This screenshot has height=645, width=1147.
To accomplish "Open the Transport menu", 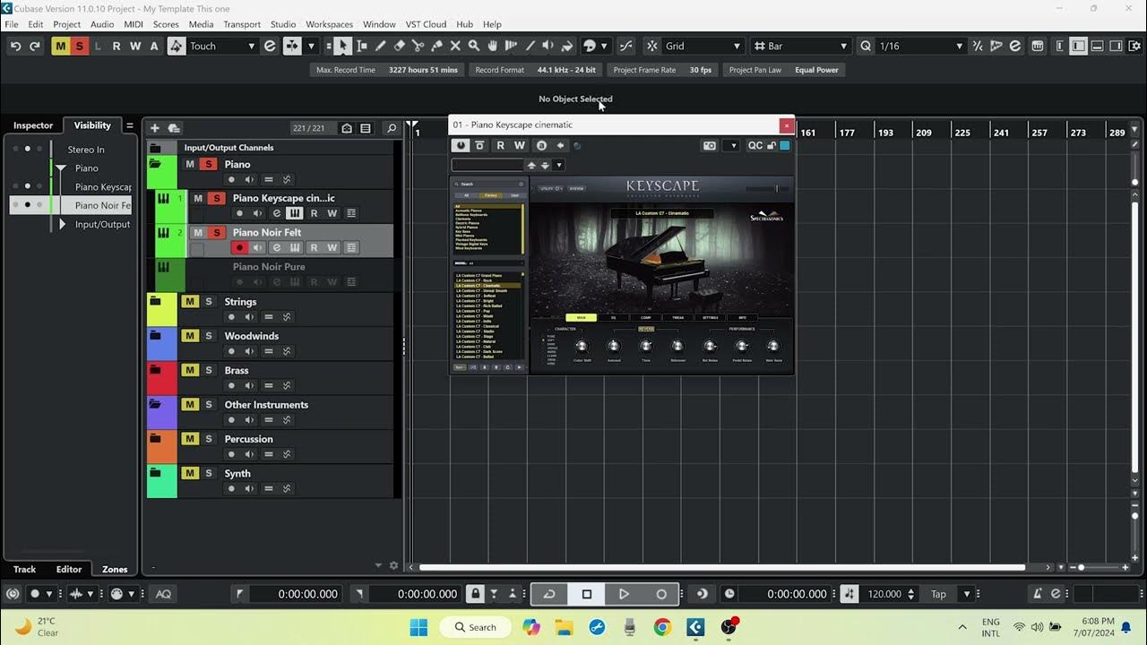I will pyautogui.click(x=242, y=24).
